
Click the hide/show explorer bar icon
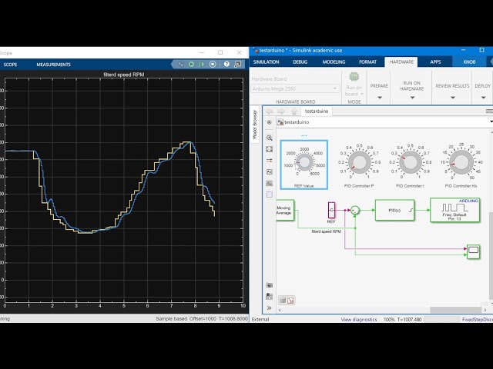click(x=269, y=122)
